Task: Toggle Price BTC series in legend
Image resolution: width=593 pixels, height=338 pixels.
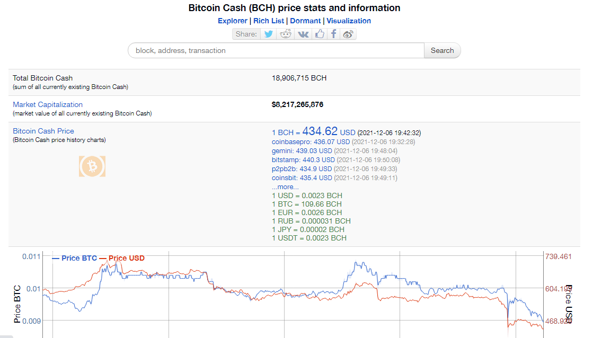Action: point(74,258)
